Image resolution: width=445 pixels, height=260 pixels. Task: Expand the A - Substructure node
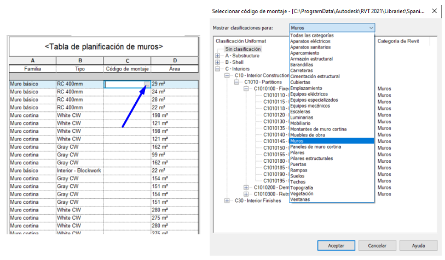click(x=218, y=56)
